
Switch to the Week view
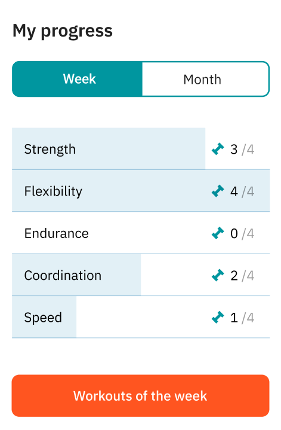click(x=78, y=79)
